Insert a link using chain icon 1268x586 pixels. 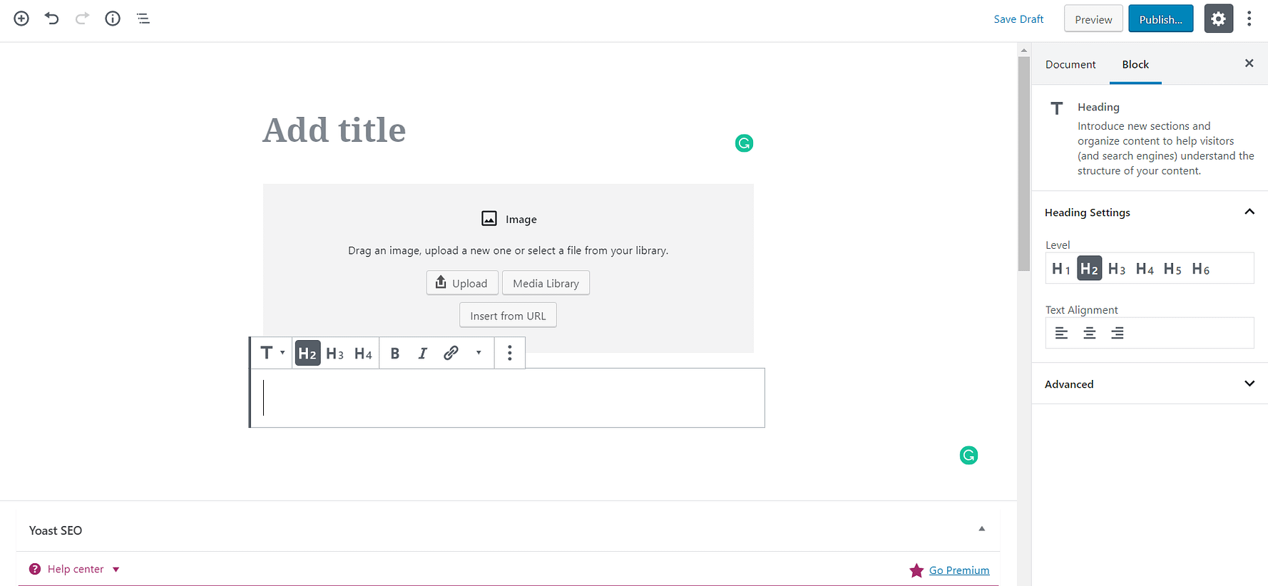coord(451,353)
